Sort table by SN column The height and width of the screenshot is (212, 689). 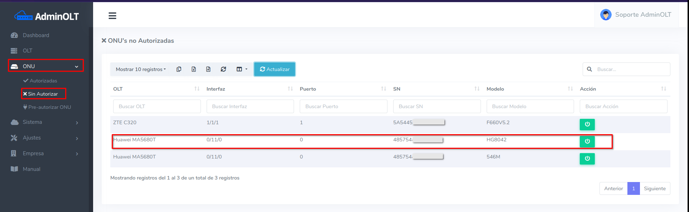(x=436, y=89)
